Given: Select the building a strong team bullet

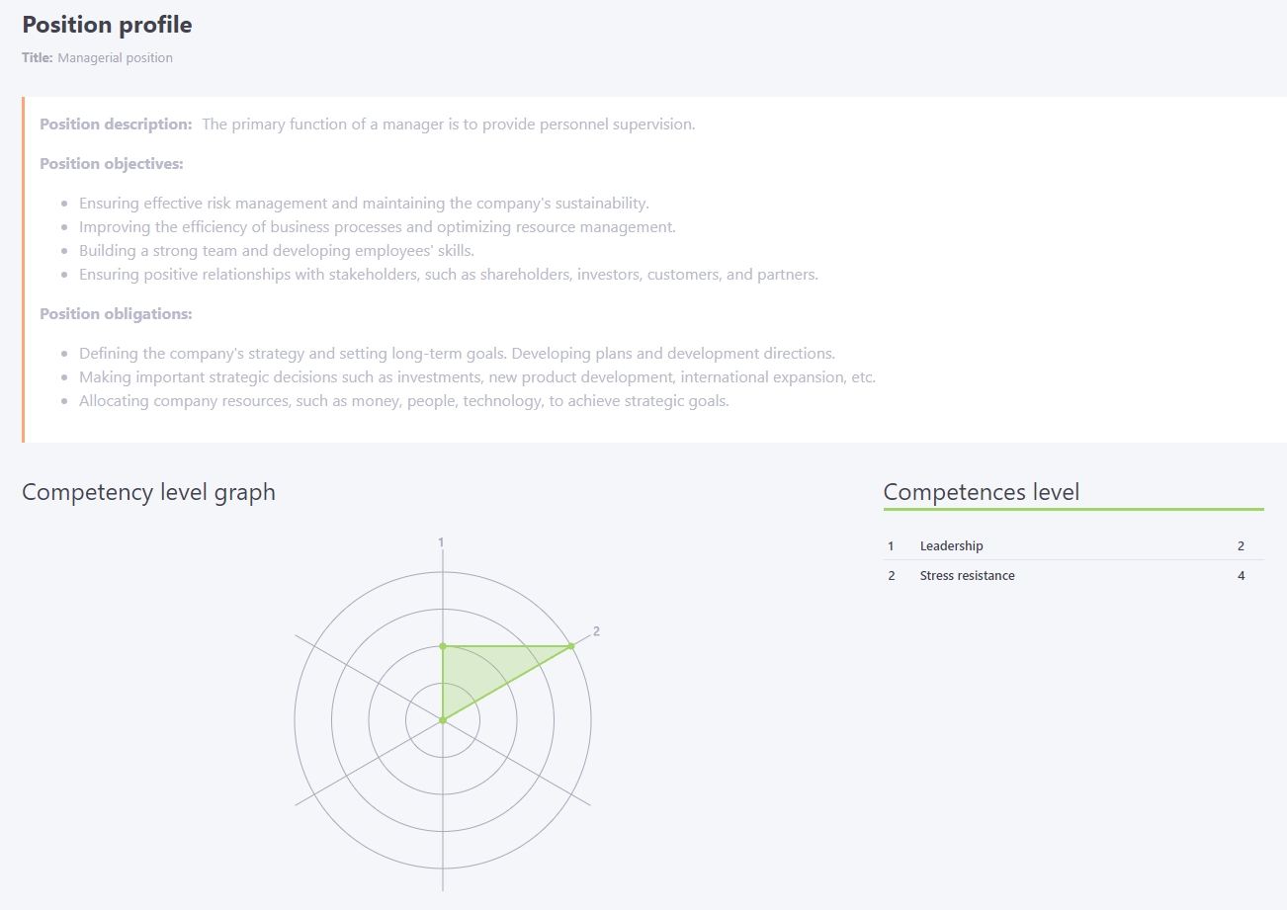Looking at the screenshot, I should tap(277, 251).
